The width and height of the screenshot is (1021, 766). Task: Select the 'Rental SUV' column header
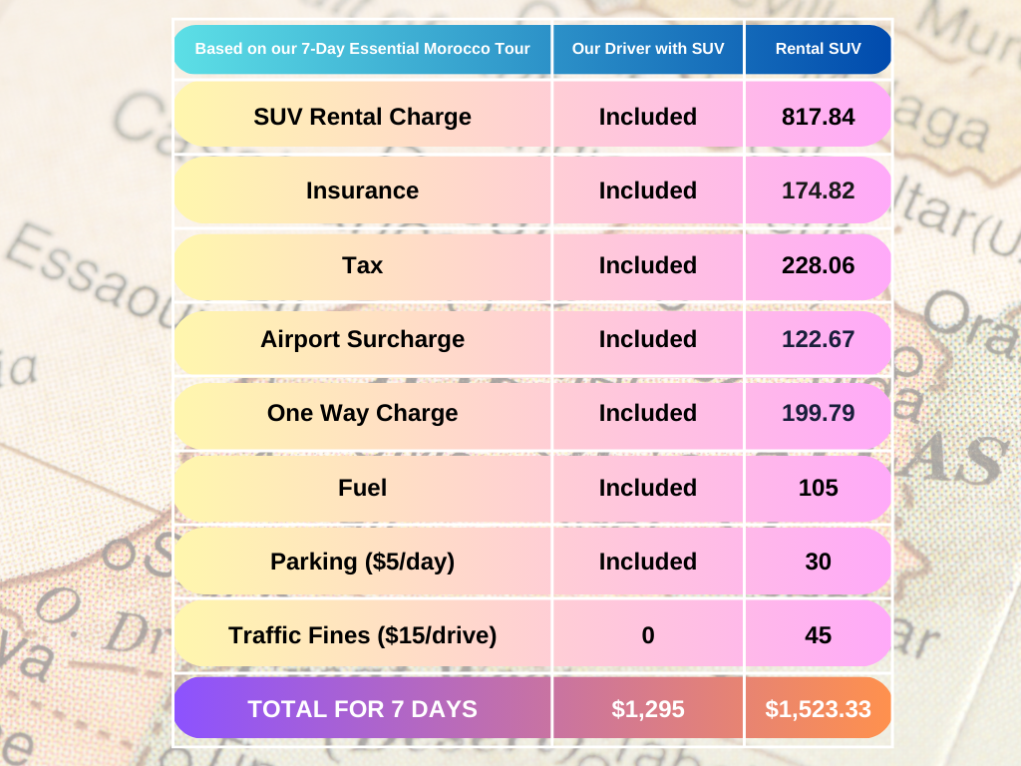click(x=818, y=49)
